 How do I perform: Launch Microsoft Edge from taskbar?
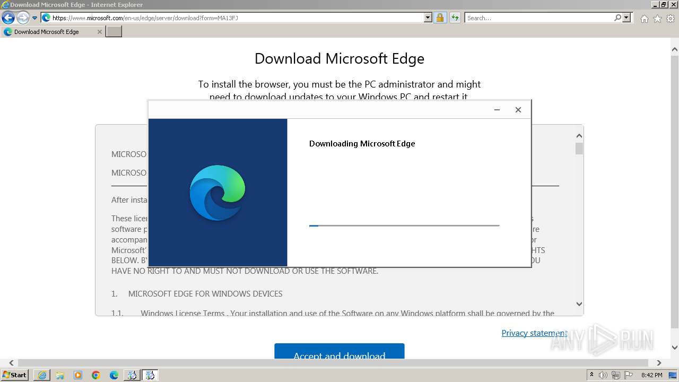114,375
